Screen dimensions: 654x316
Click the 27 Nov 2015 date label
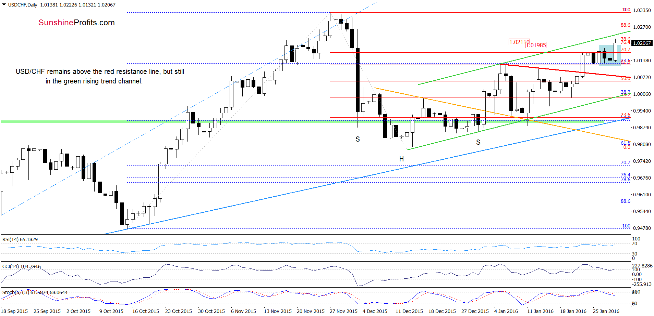tap(343, 311)
